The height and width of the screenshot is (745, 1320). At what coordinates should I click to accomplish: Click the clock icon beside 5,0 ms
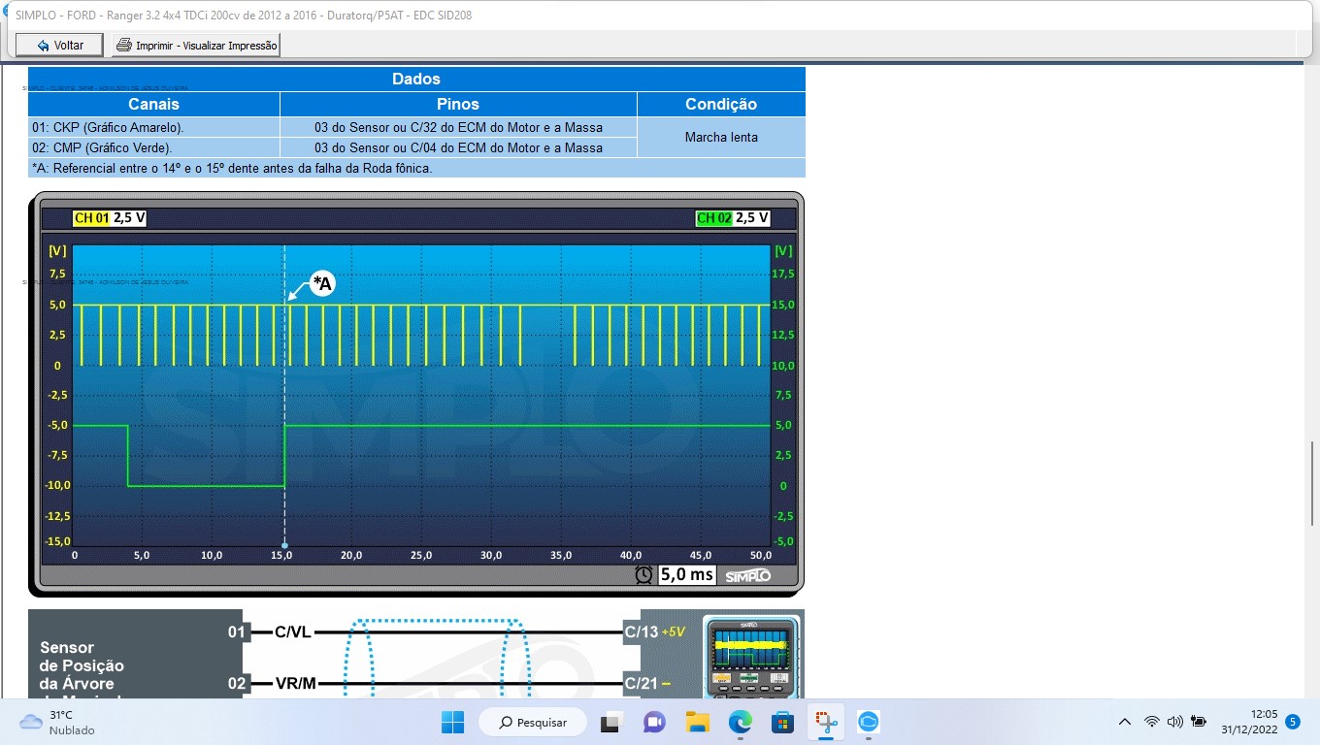point(643,574)
